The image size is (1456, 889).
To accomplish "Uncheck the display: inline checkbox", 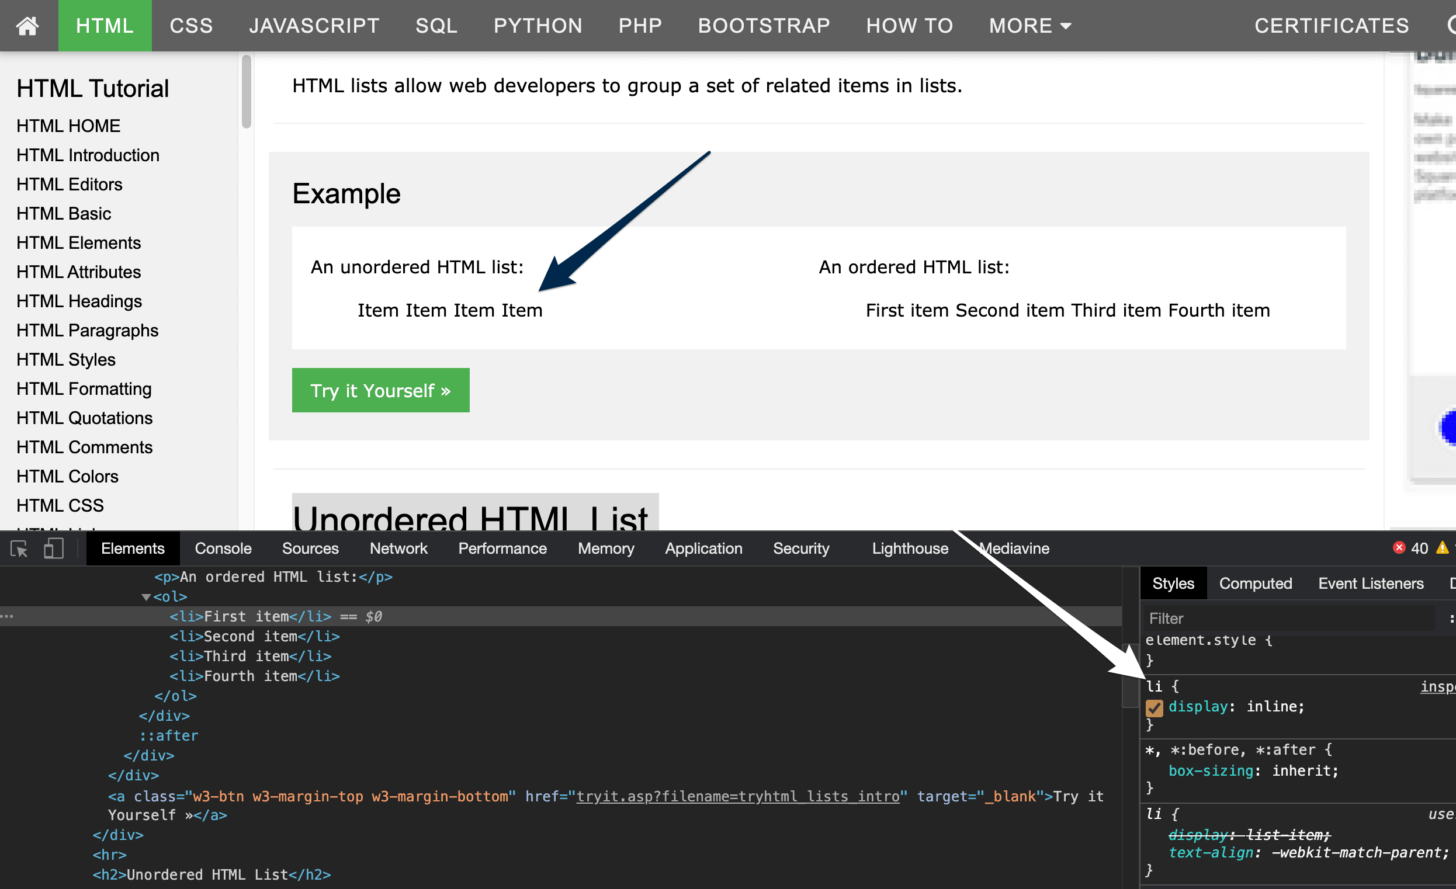I will [1154, 707].
